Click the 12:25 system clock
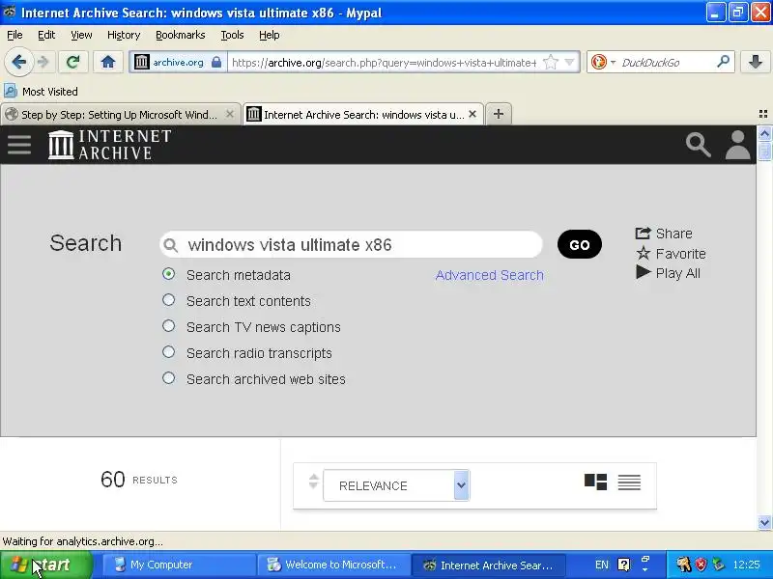Viewport: 773px width, 579px height. (x=746, y=565)
